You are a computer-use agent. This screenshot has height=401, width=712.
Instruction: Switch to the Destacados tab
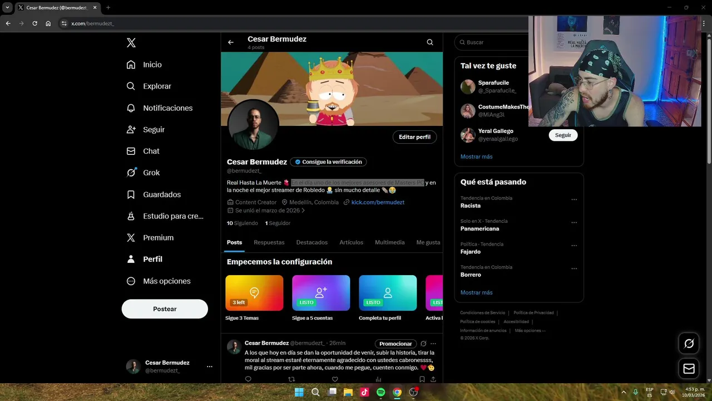(311, 242)
